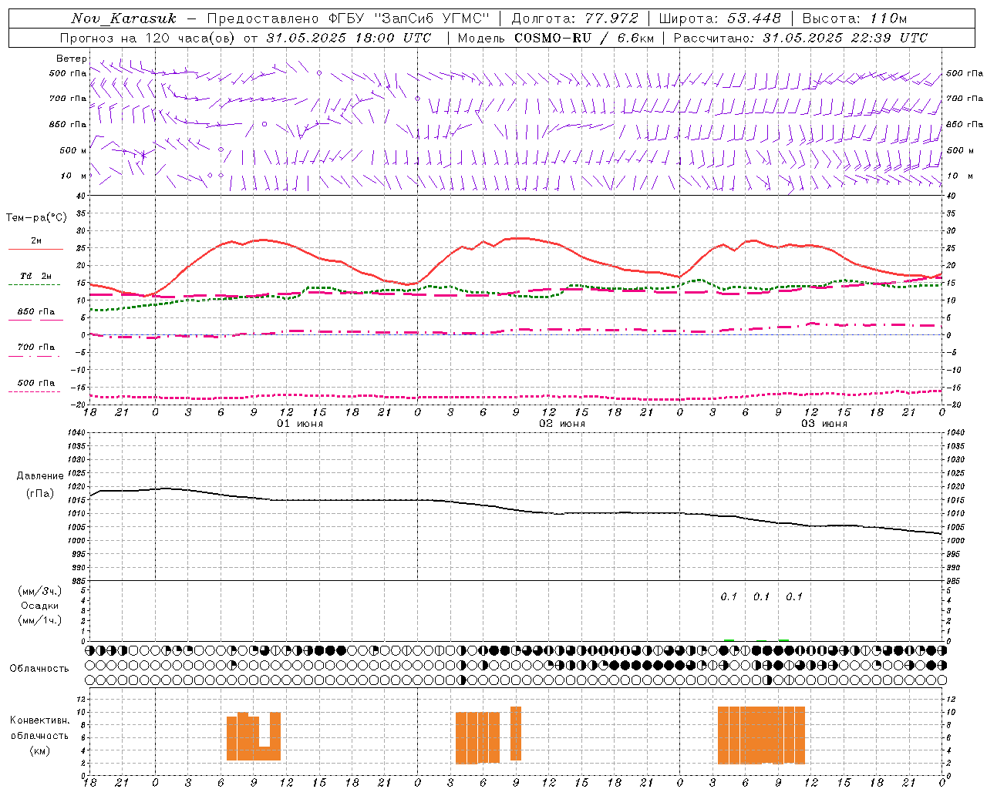This screenshot has height=789, width=987.
Task: Click the pink dotted line sample under 500 гПа legend
Action: 34,391
